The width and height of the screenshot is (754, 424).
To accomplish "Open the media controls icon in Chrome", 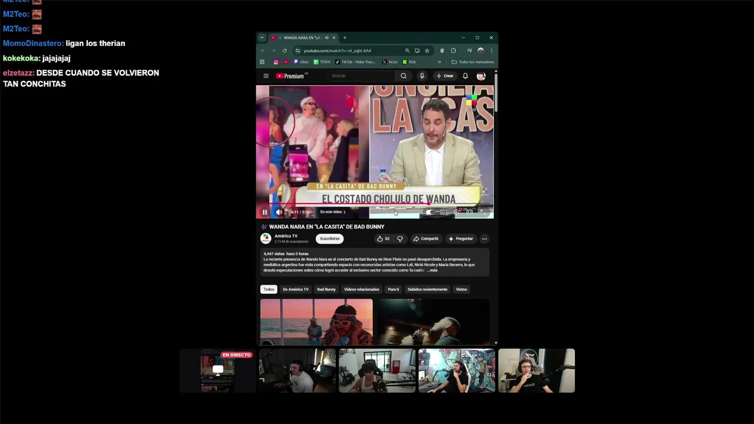I will click(469, 51).
